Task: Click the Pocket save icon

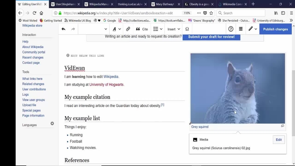Action: [x=205, y=13]
